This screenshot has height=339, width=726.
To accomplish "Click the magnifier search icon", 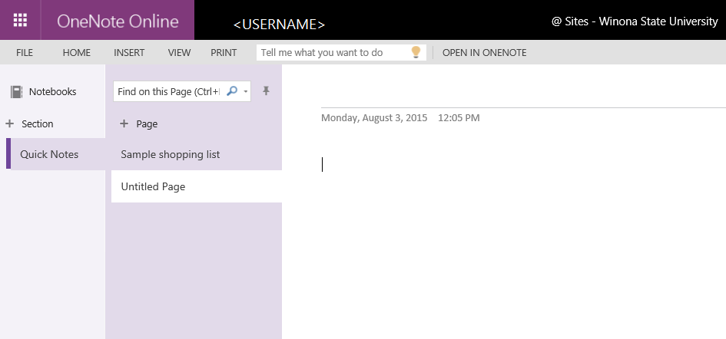I will [x=233, y=91].
